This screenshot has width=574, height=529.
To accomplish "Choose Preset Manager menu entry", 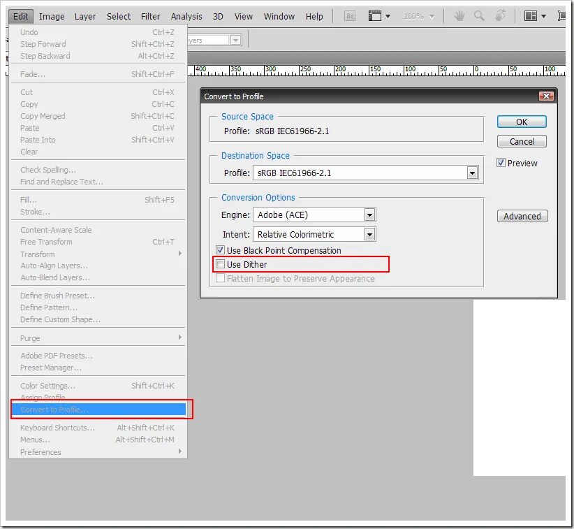I will (98, 368).
